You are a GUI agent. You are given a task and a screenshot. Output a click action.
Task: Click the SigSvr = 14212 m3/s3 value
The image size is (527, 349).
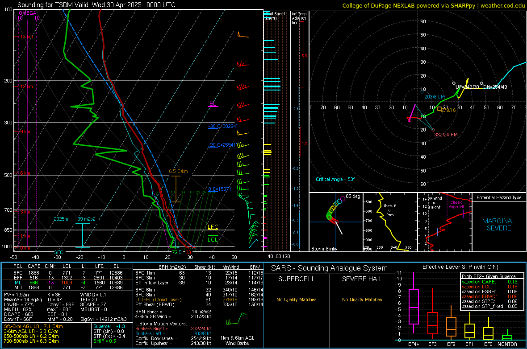point(104,319)
